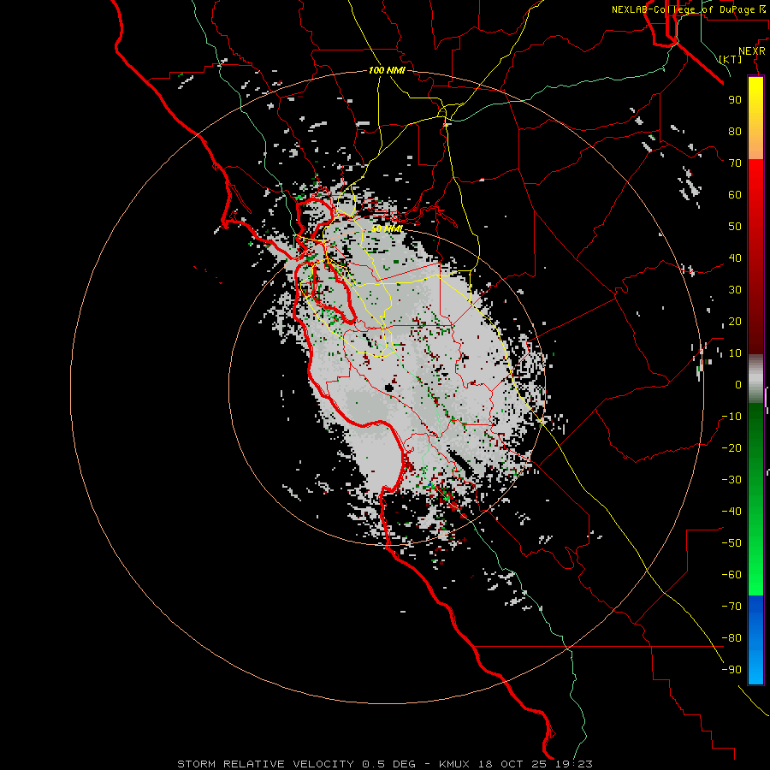Click the -30 scale label
Viewport: 770px width, 770px height.
(x=731, y=480)
